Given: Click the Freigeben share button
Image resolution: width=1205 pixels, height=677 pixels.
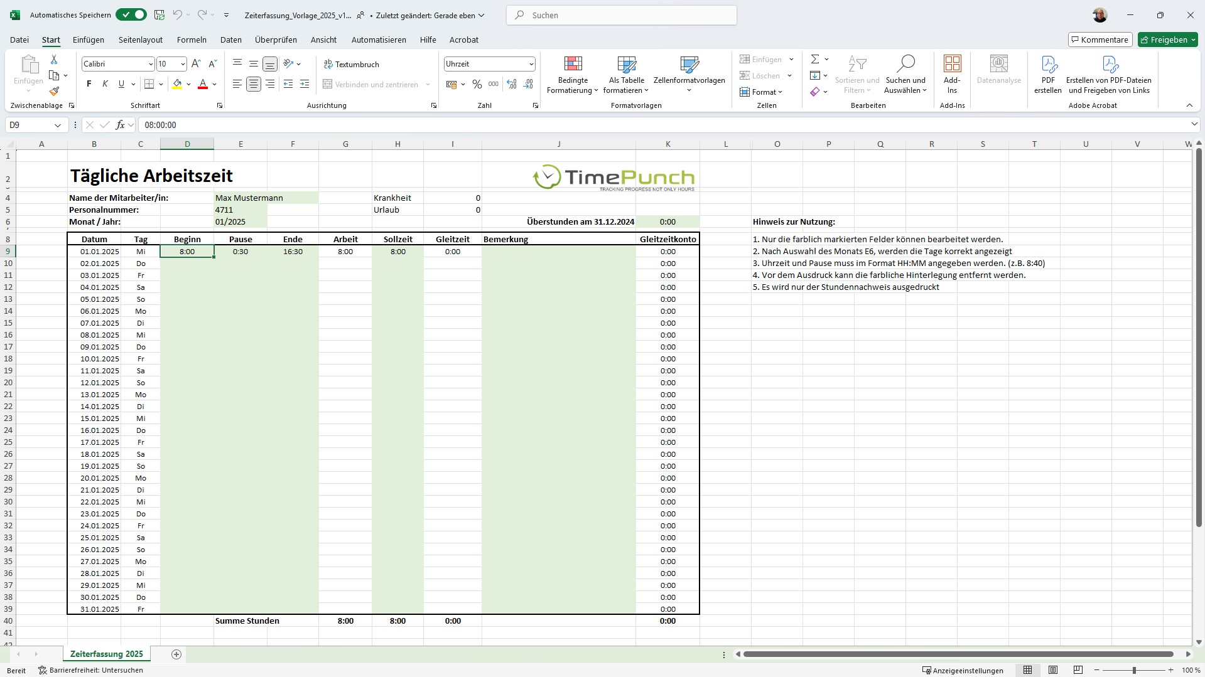Looking at the screenshot, I should coord(1167,40).
